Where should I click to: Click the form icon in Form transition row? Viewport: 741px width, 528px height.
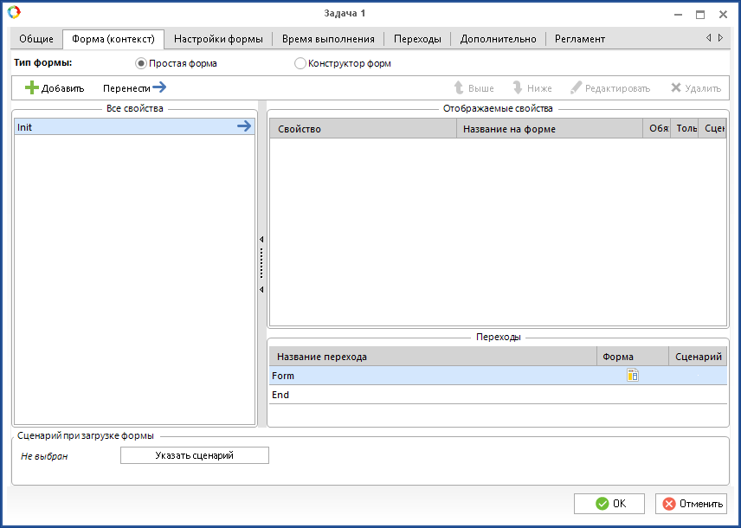pyautogui.click(x=632, y=376)
